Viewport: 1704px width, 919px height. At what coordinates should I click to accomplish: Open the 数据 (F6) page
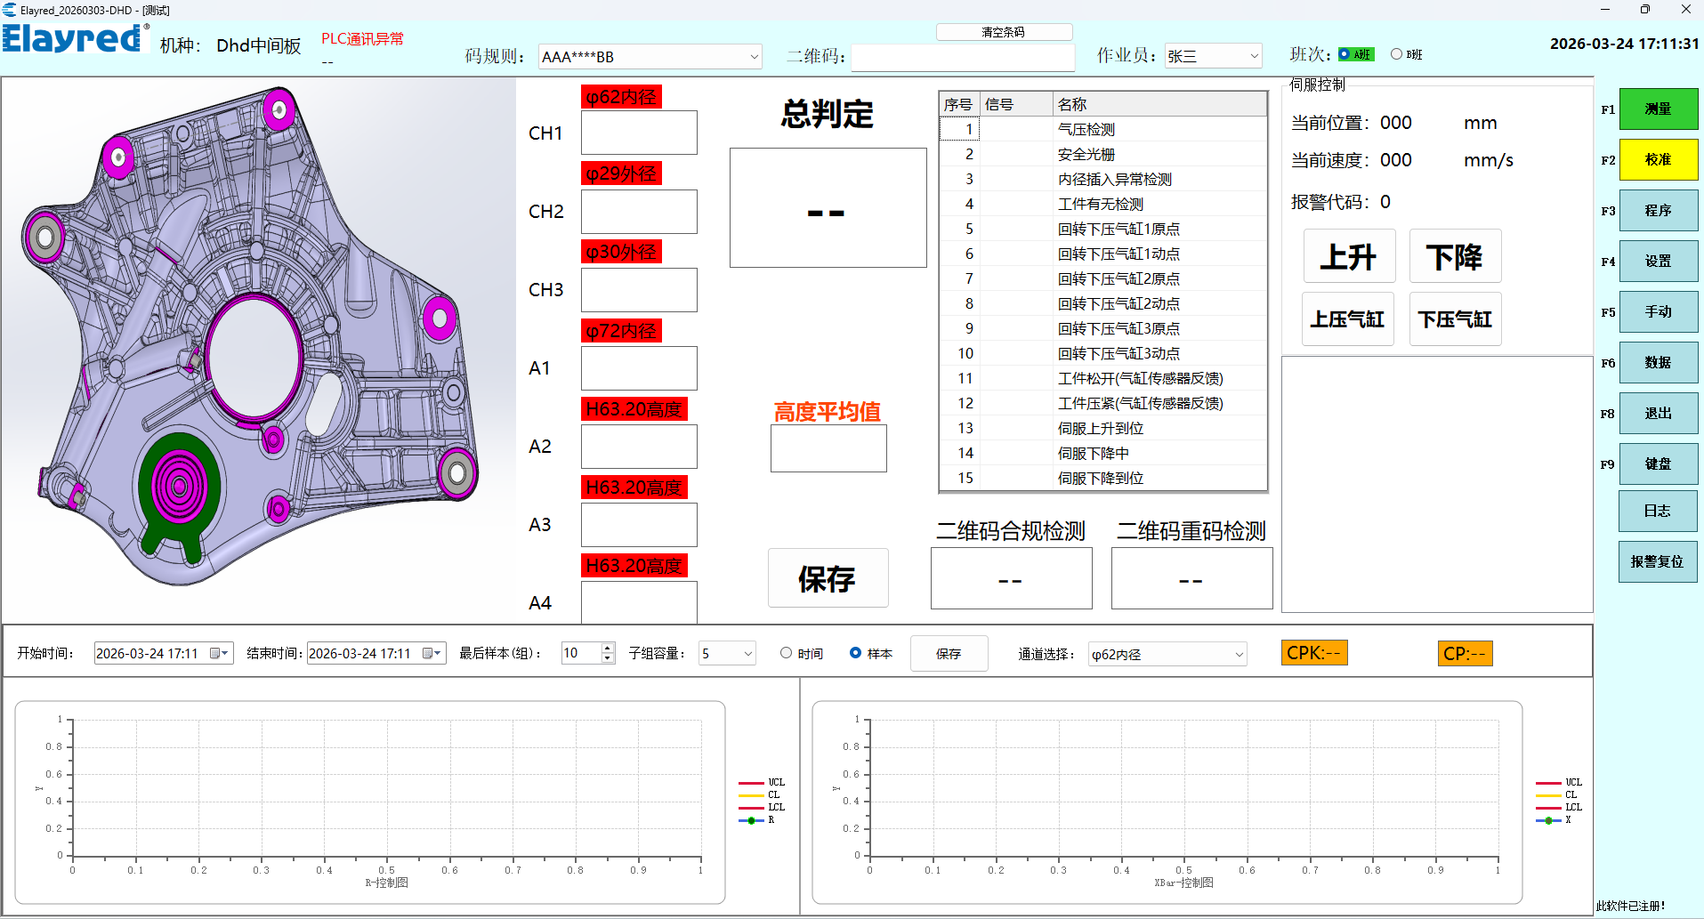[1658, 363]
